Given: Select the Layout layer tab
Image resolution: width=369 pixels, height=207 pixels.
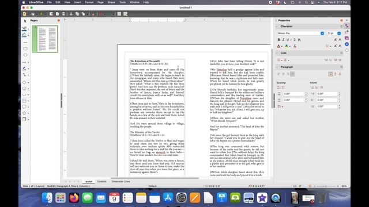Looking at the screenshot, I should point(88,182).
